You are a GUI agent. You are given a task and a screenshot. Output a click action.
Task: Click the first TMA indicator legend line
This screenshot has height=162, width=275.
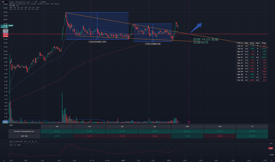(24, 7)
